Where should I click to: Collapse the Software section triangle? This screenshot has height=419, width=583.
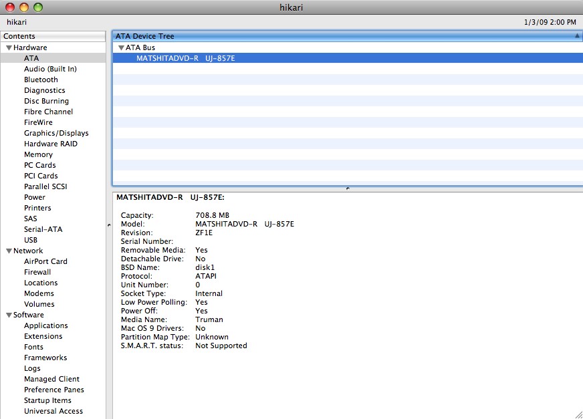point(9,315)
